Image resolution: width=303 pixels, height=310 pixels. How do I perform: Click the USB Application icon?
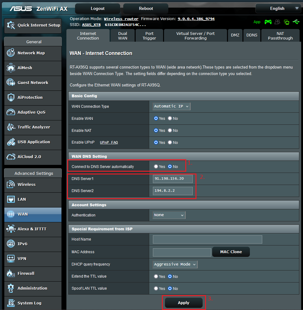11,142
